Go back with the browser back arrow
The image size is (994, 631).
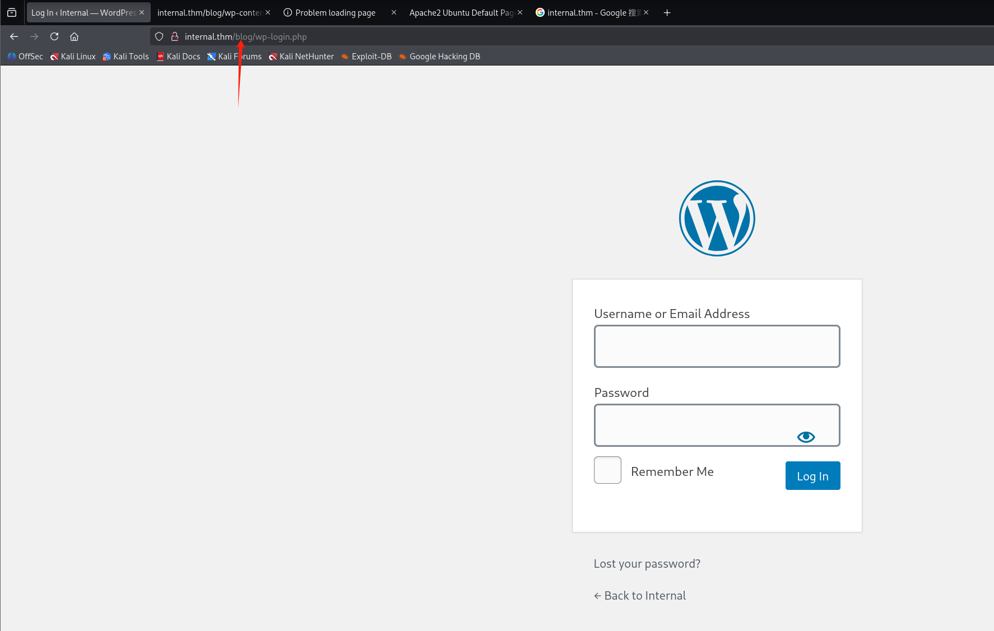14,36
